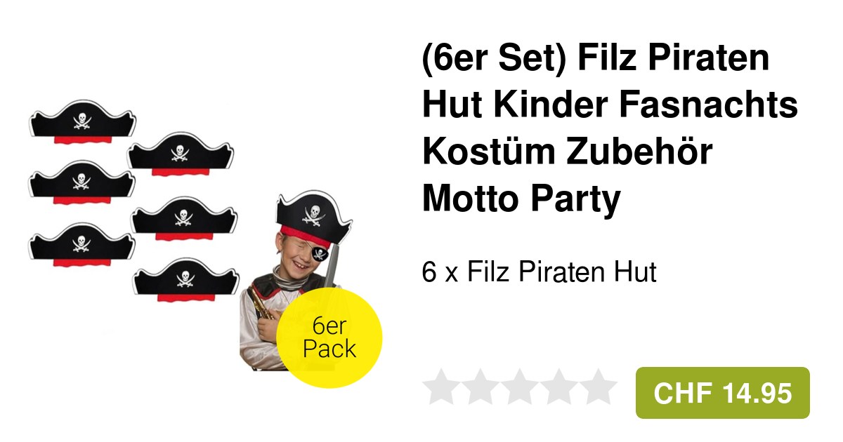Select the third rating star
The height and width of the screenshot is (442, 843).
520,387
